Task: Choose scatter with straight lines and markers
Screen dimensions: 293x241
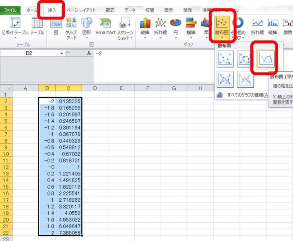Action: pyautogui.click(x=225, y=79)
